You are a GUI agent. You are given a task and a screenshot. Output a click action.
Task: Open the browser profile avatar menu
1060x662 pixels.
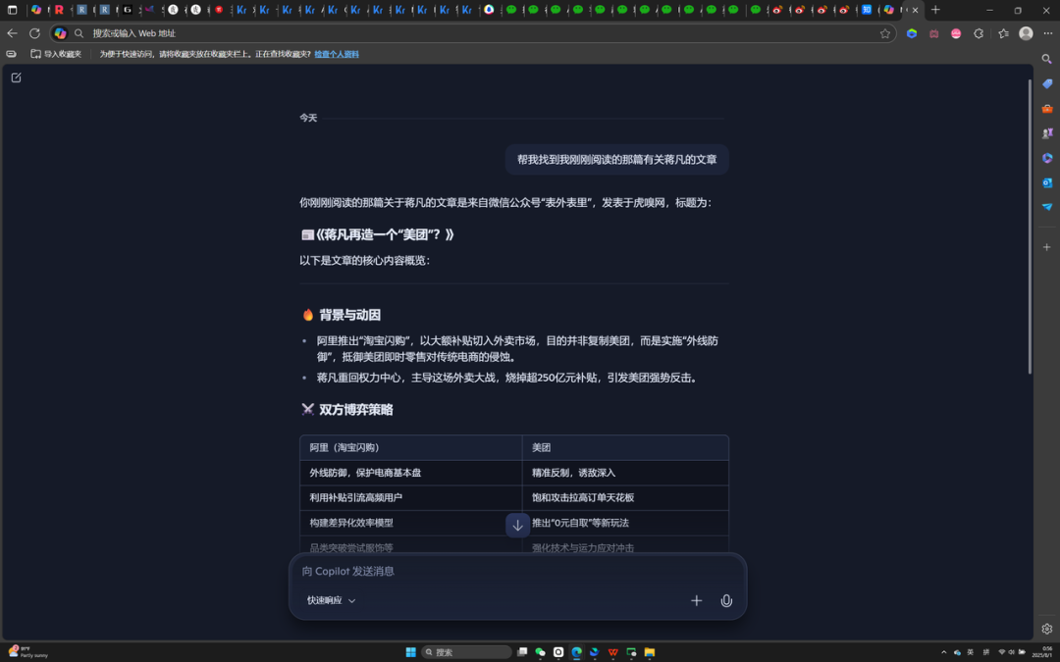[x=1027, y=32]
